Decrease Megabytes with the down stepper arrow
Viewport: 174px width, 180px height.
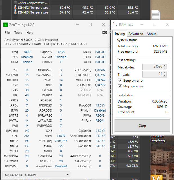pos(165,68)
